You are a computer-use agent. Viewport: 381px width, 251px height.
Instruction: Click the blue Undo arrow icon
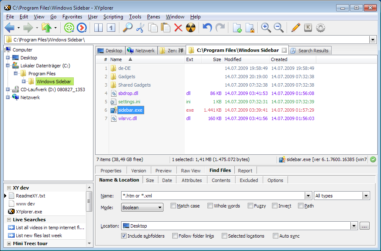[207, 28]
